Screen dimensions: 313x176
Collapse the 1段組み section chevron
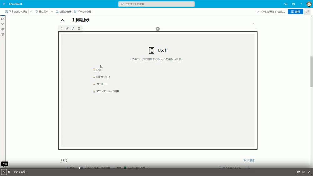[x=63, y=20]
